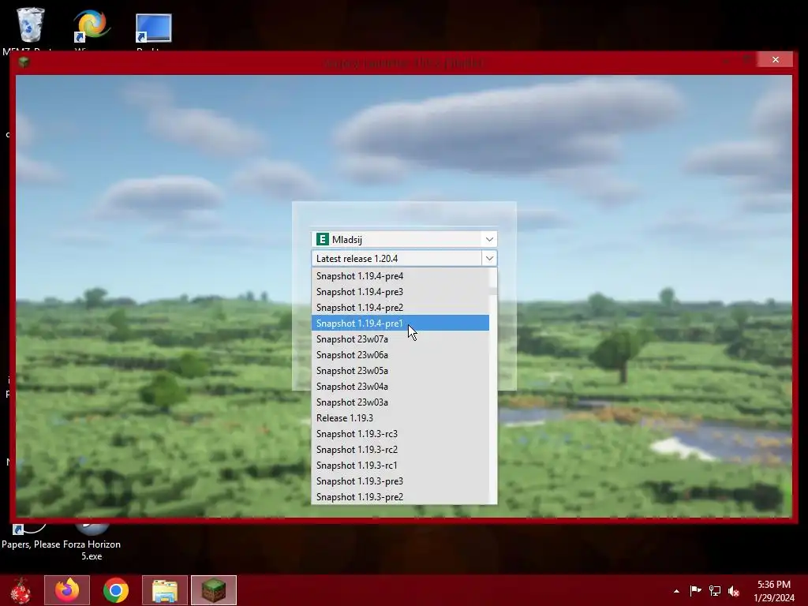Open the Action Center flag icon
The image size is (808, 606).
click(x=696, y=590)
